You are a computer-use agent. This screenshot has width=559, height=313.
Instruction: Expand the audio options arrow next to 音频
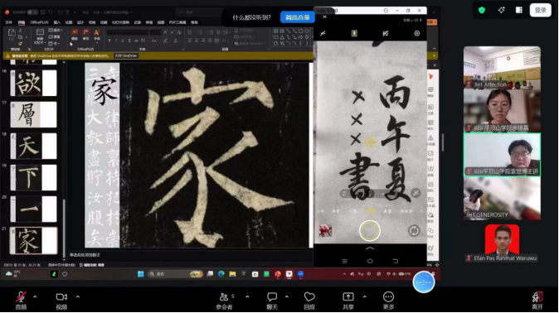pos(35,296)
